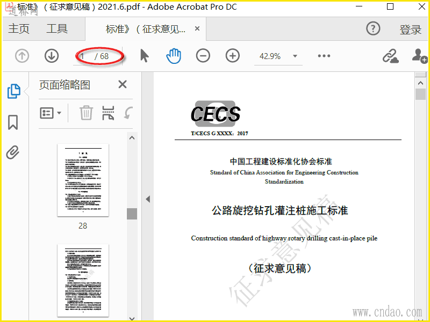
Task: Click the insert/extract pages icon
Action: [109, 113]
